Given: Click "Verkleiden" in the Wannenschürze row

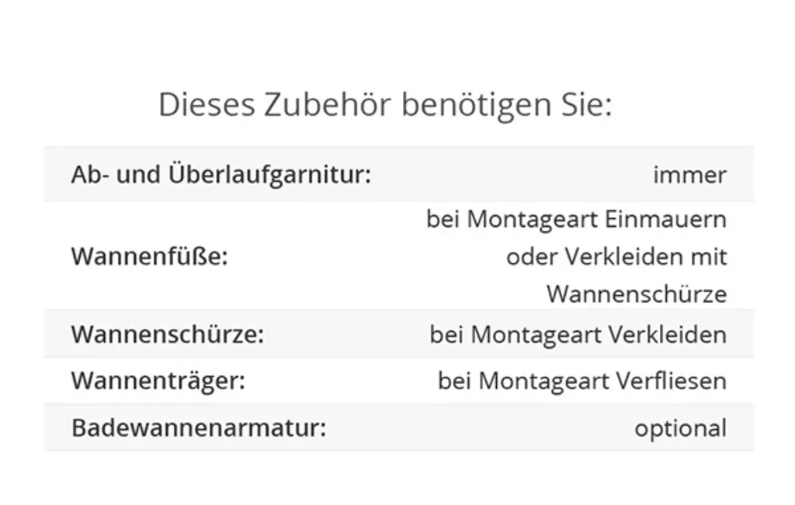Looking at the screenshot, I should pos(667,335).
